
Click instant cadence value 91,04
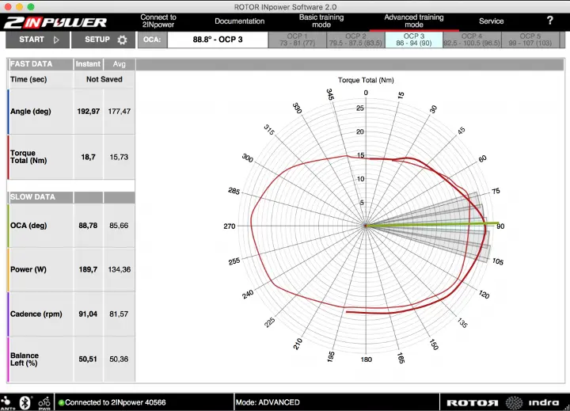pyautogui.click(x=88, y=314)
